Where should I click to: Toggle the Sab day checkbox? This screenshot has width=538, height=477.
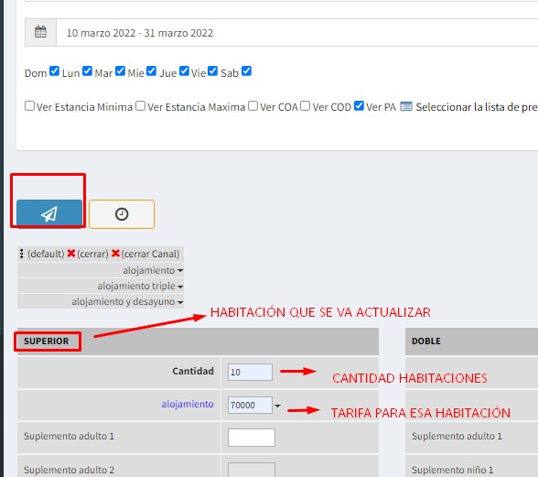coord(246,71)
